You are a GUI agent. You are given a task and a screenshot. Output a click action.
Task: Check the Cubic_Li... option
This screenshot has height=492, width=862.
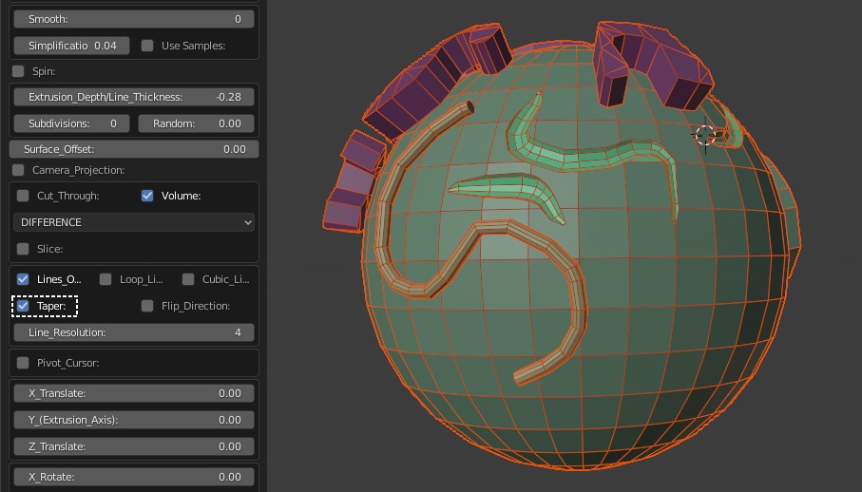pyautogui.click(x=188, y=279)
